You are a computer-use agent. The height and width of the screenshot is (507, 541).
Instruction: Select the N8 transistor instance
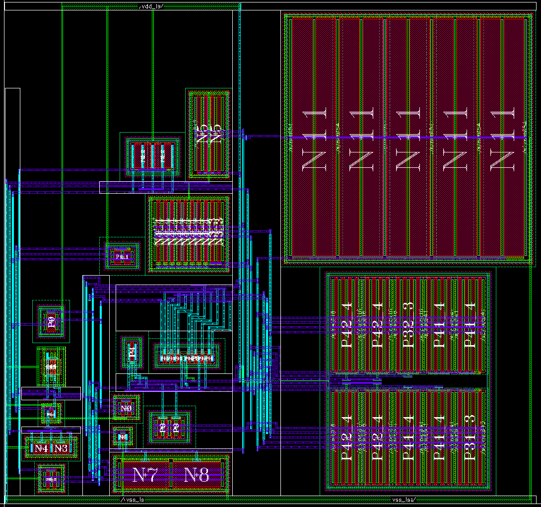[197, 475]
